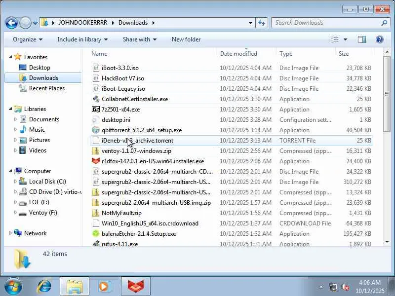Image resolution: width=395 pixels, height=296 pixels.
Task: Click the Ventoy (F:) drive icon
Action: click(x=23, y=214)
